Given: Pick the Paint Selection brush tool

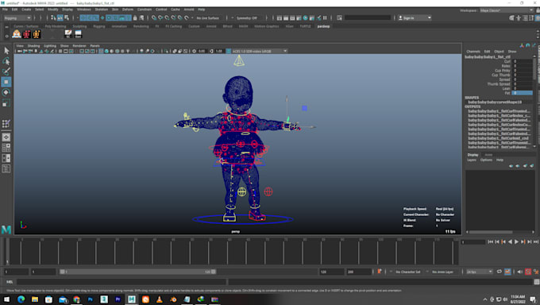Looking at the screenshot, I should [6, 71].
